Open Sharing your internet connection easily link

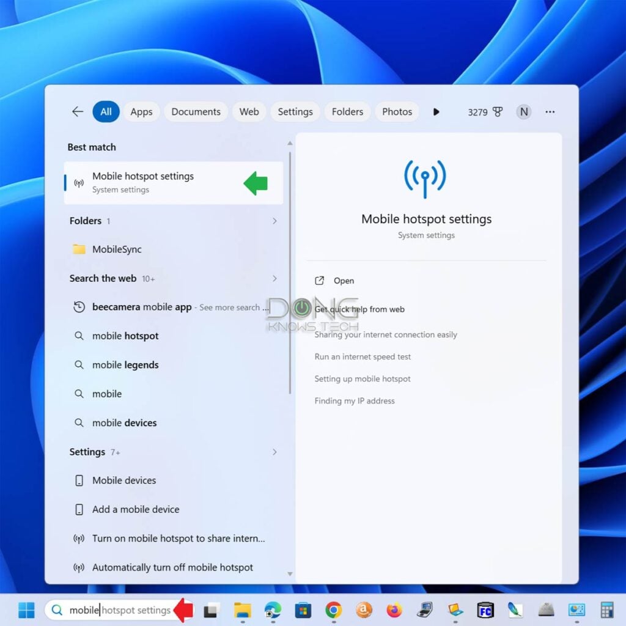[386, 334]
